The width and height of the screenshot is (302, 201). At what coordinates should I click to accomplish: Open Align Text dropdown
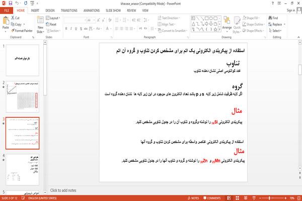click(167, 24)
